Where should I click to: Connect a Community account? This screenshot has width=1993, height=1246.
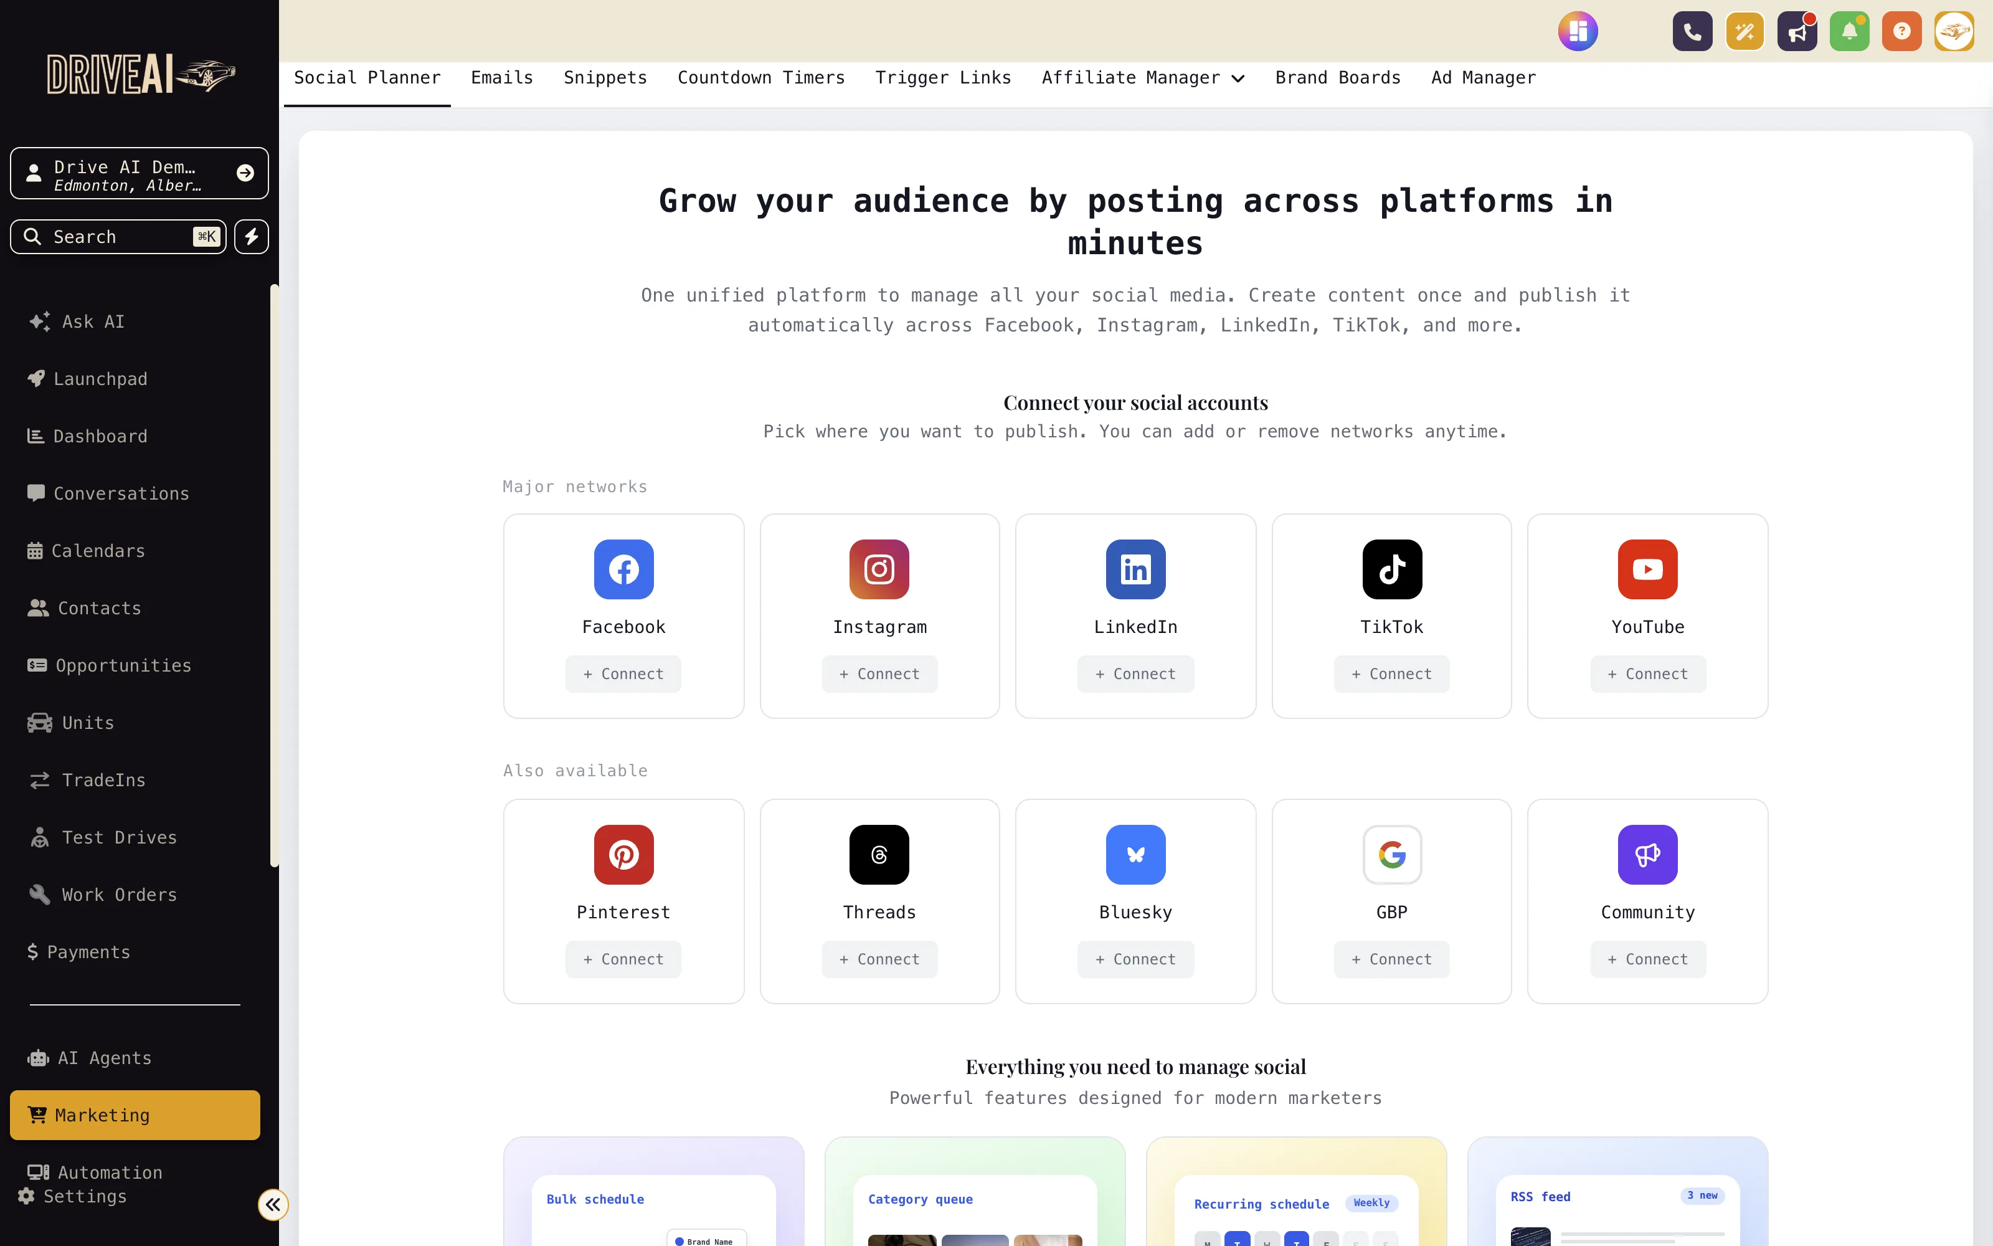click(x=1648, y=959)
